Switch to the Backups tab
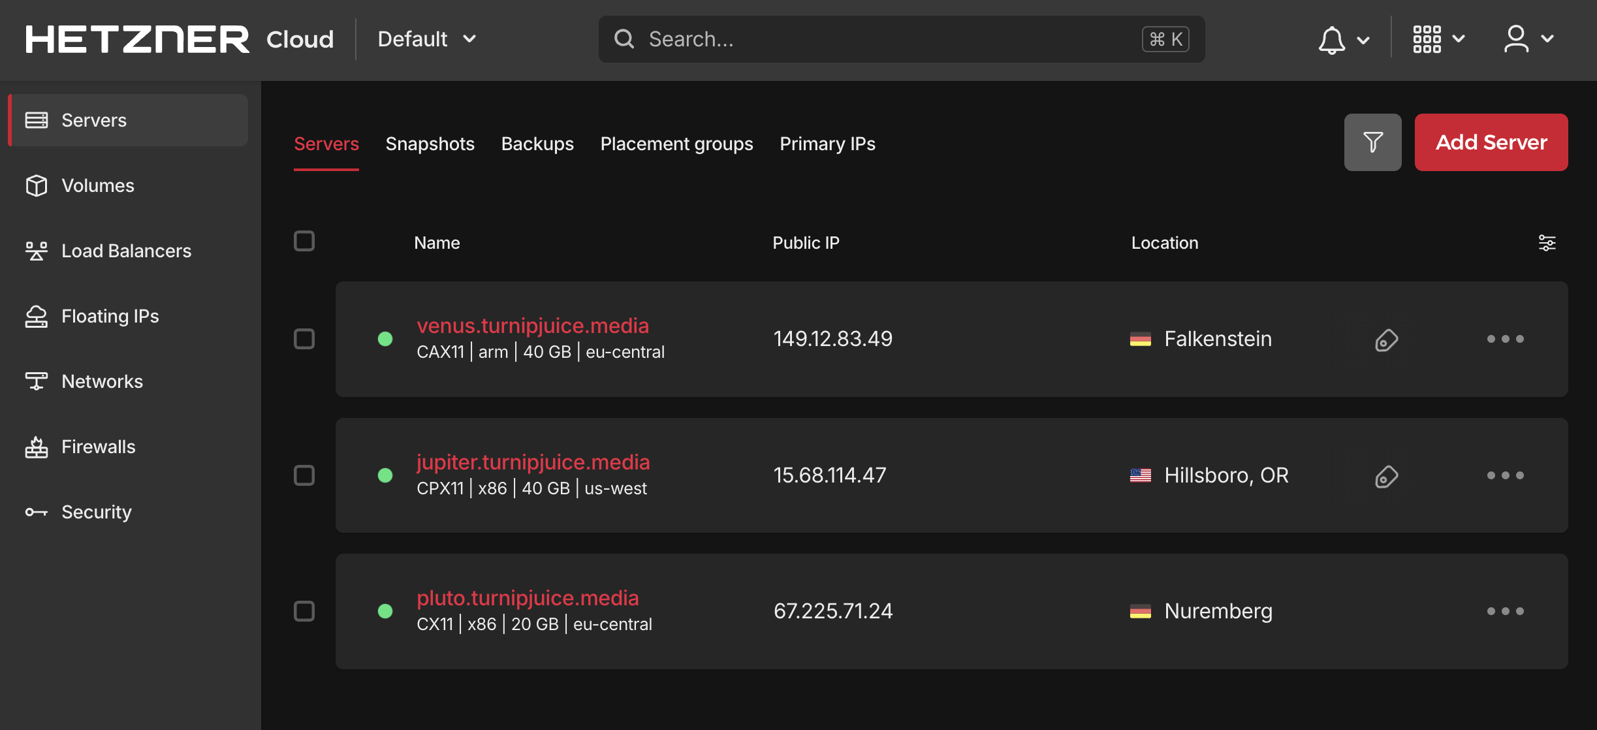 537,142
